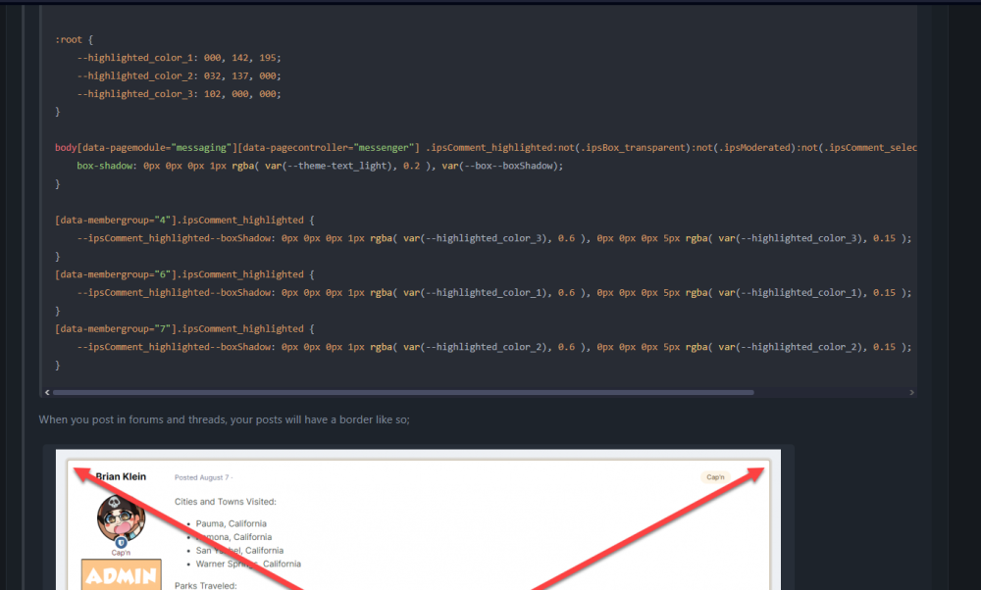
Task: Click the orange ADMIN badge image
Action: coord(122,575)
